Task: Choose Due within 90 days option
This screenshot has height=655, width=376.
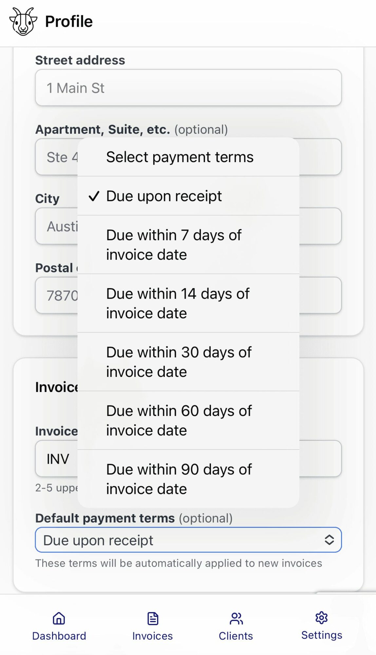Action: click(188, 479)
